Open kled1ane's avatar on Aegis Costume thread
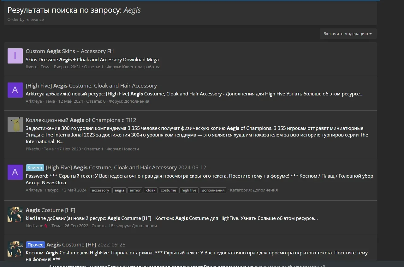The image size is (404, 267). (x=15, y=215)
